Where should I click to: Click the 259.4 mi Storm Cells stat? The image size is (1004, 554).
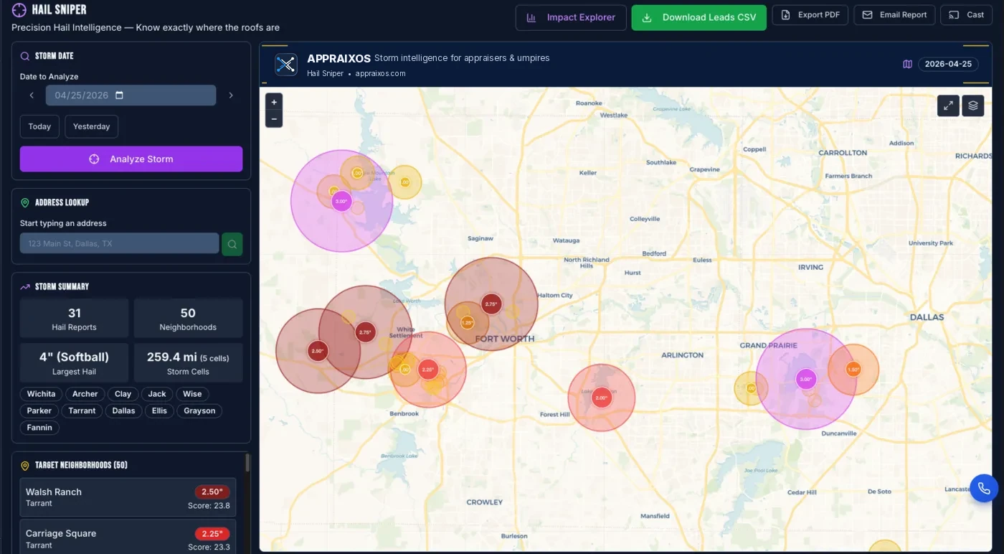(188, 363)
